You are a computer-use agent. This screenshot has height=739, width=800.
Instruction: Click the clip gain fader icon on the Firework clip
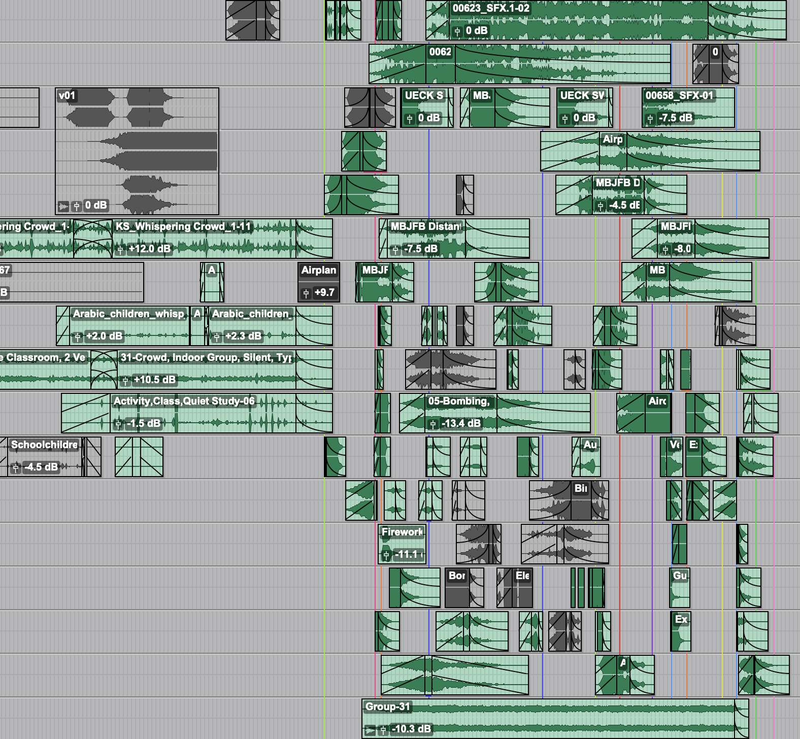coord(386,555)
